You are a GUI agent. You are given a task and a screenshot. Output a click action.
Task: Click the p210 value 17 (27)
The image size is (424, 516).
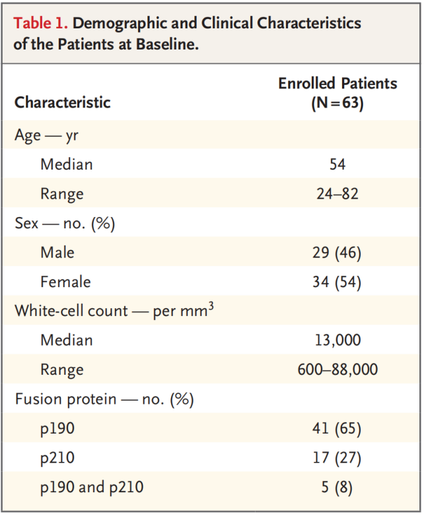pyautogui.click(x=337, y=458)
